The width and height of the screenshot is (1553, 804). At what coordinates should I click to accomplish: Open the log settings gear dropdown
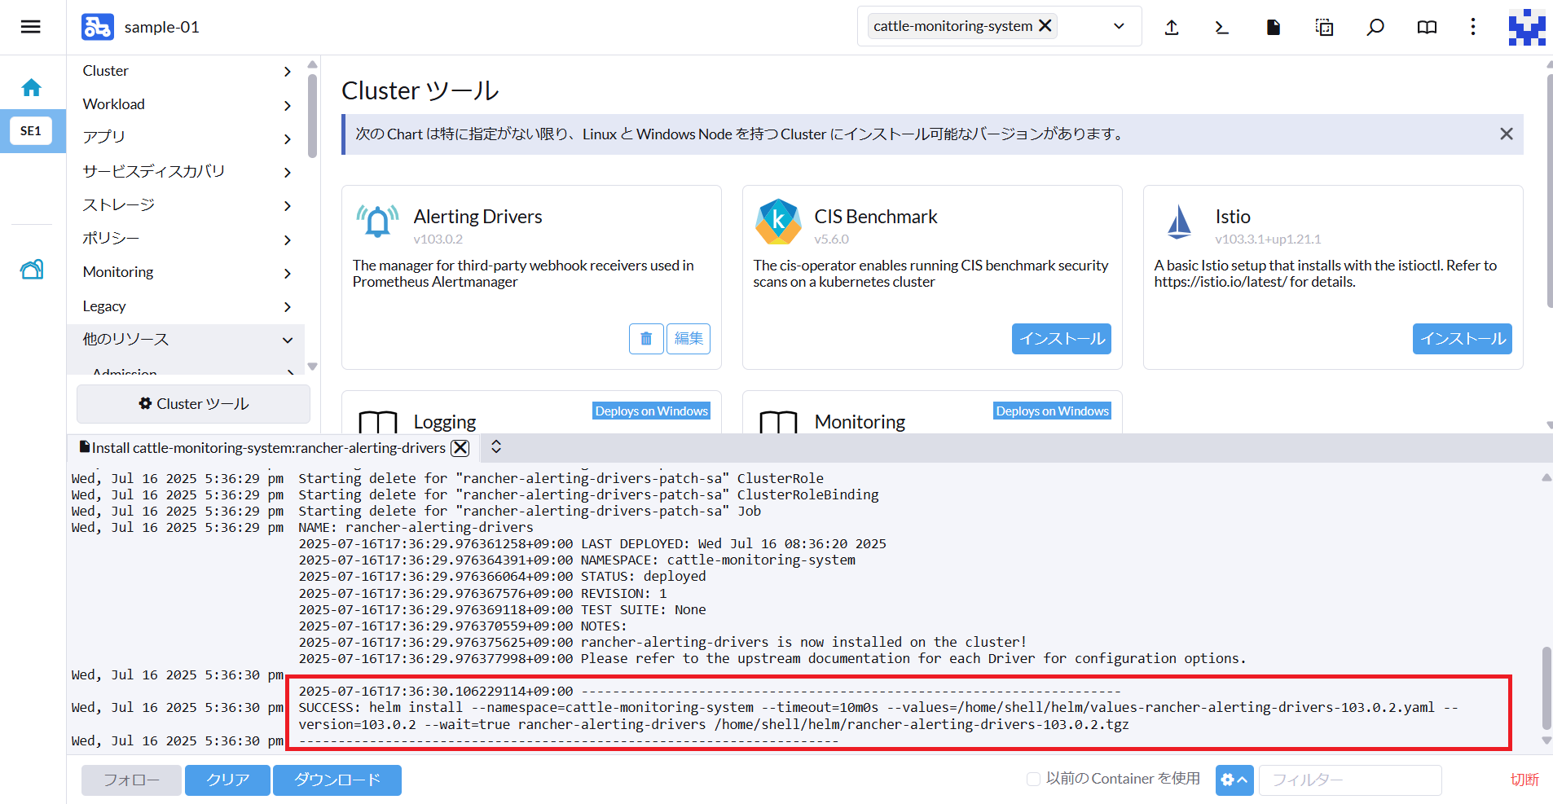(x=1234, y=780)
